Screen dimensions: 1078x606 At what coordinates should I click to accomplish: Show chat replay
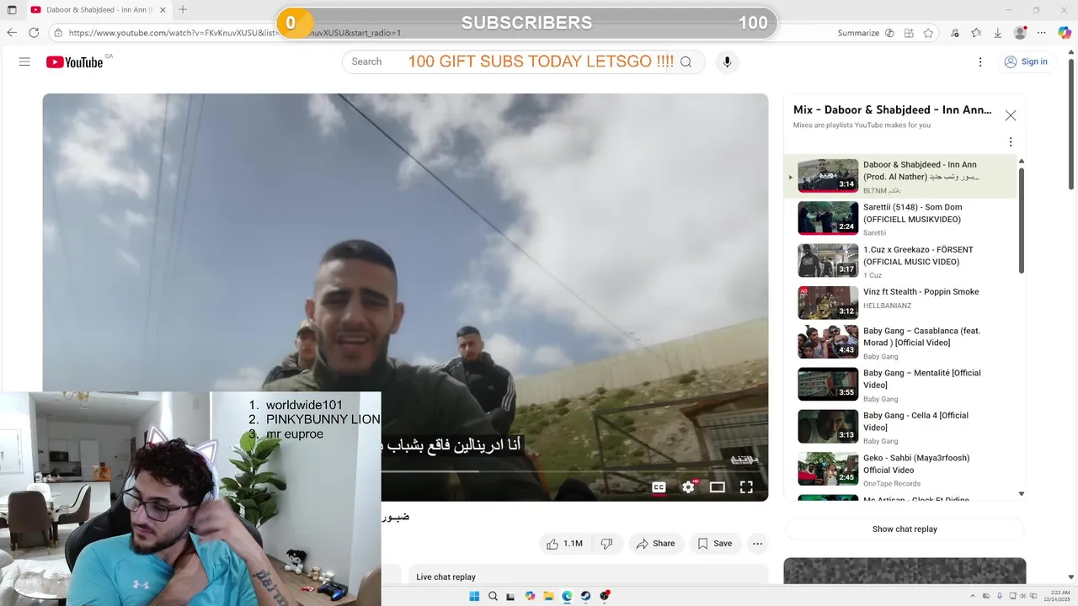coord(905,529)
